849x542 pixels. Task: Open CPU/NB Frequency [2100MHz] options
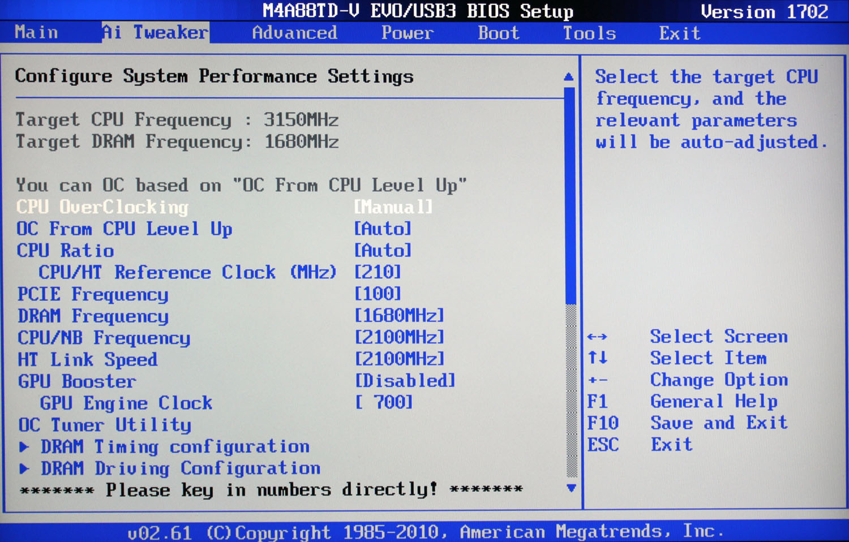[400, 337]
